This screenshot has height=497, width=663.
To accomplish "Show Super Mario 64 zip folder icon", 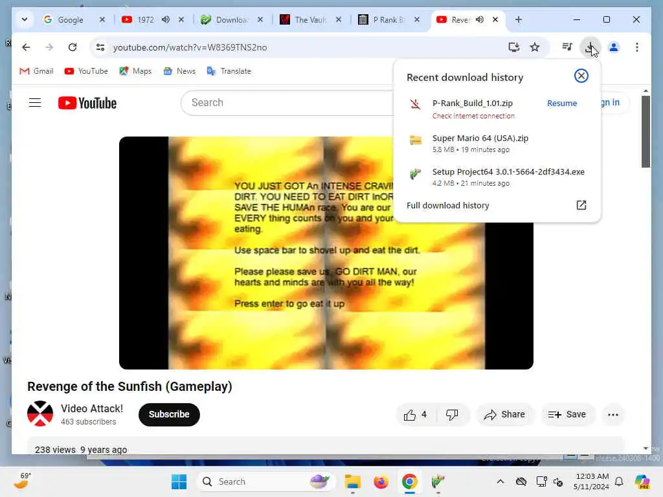I will [416, 140].
